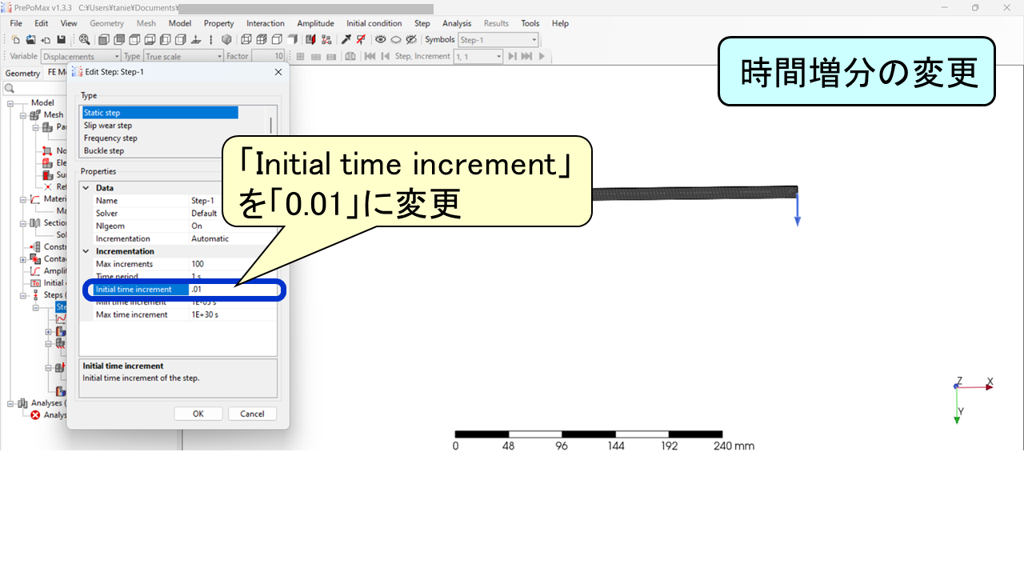Open the Variable Displacements dropdown
The height and width of the screenshot is (576, 1024).
[81, 56]
